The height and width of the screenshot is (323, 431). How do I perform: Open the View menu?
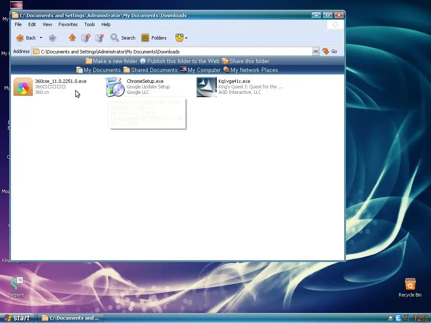click(47, 24)
